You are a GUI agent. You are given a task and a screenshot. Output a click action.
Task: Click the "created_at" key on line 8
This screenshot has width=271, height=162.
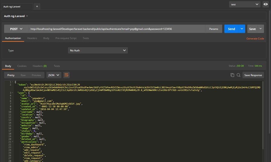pyautogui.click(x=28, y=106)
